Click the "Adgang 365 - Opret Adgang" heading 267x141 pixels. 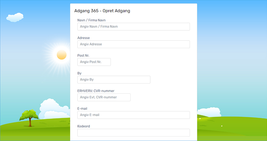[102, 11]
